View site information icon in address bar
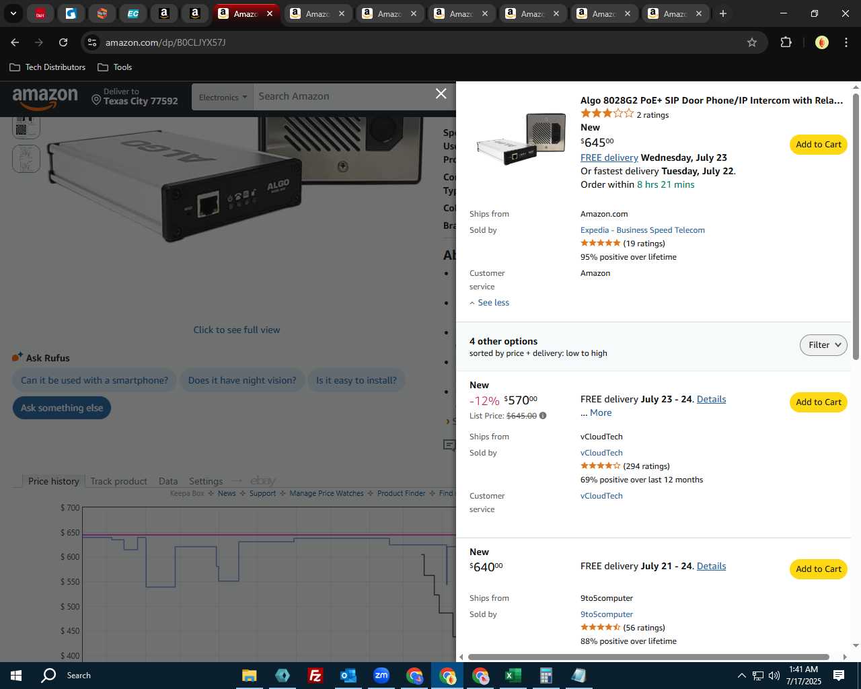Image resolution: width=861 pixels, height=689 pixels. tap(93, 42)
